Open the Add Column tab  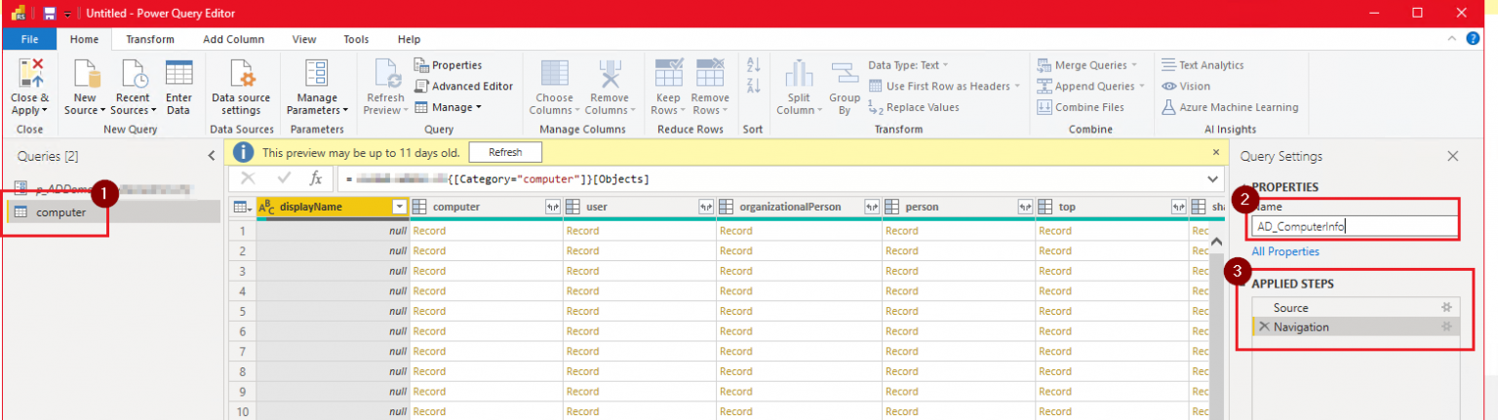pos(233,39)
